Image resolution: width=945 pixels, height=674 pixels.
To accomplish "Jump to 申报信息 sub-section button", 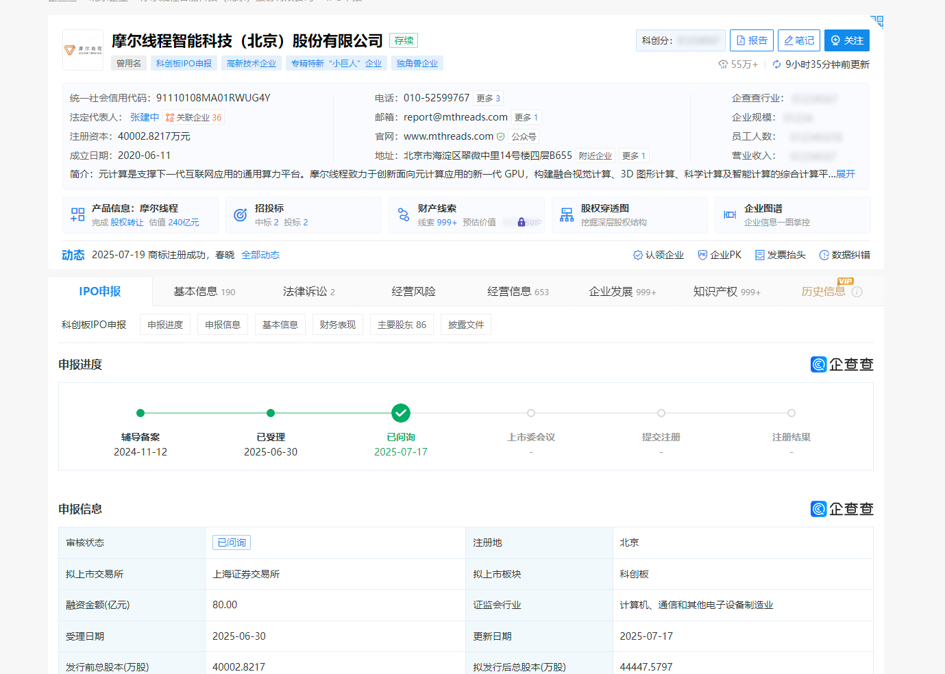I will (x=223, y=325).
